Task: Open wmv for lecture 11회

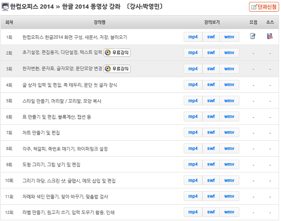Action: click(229, 196)
